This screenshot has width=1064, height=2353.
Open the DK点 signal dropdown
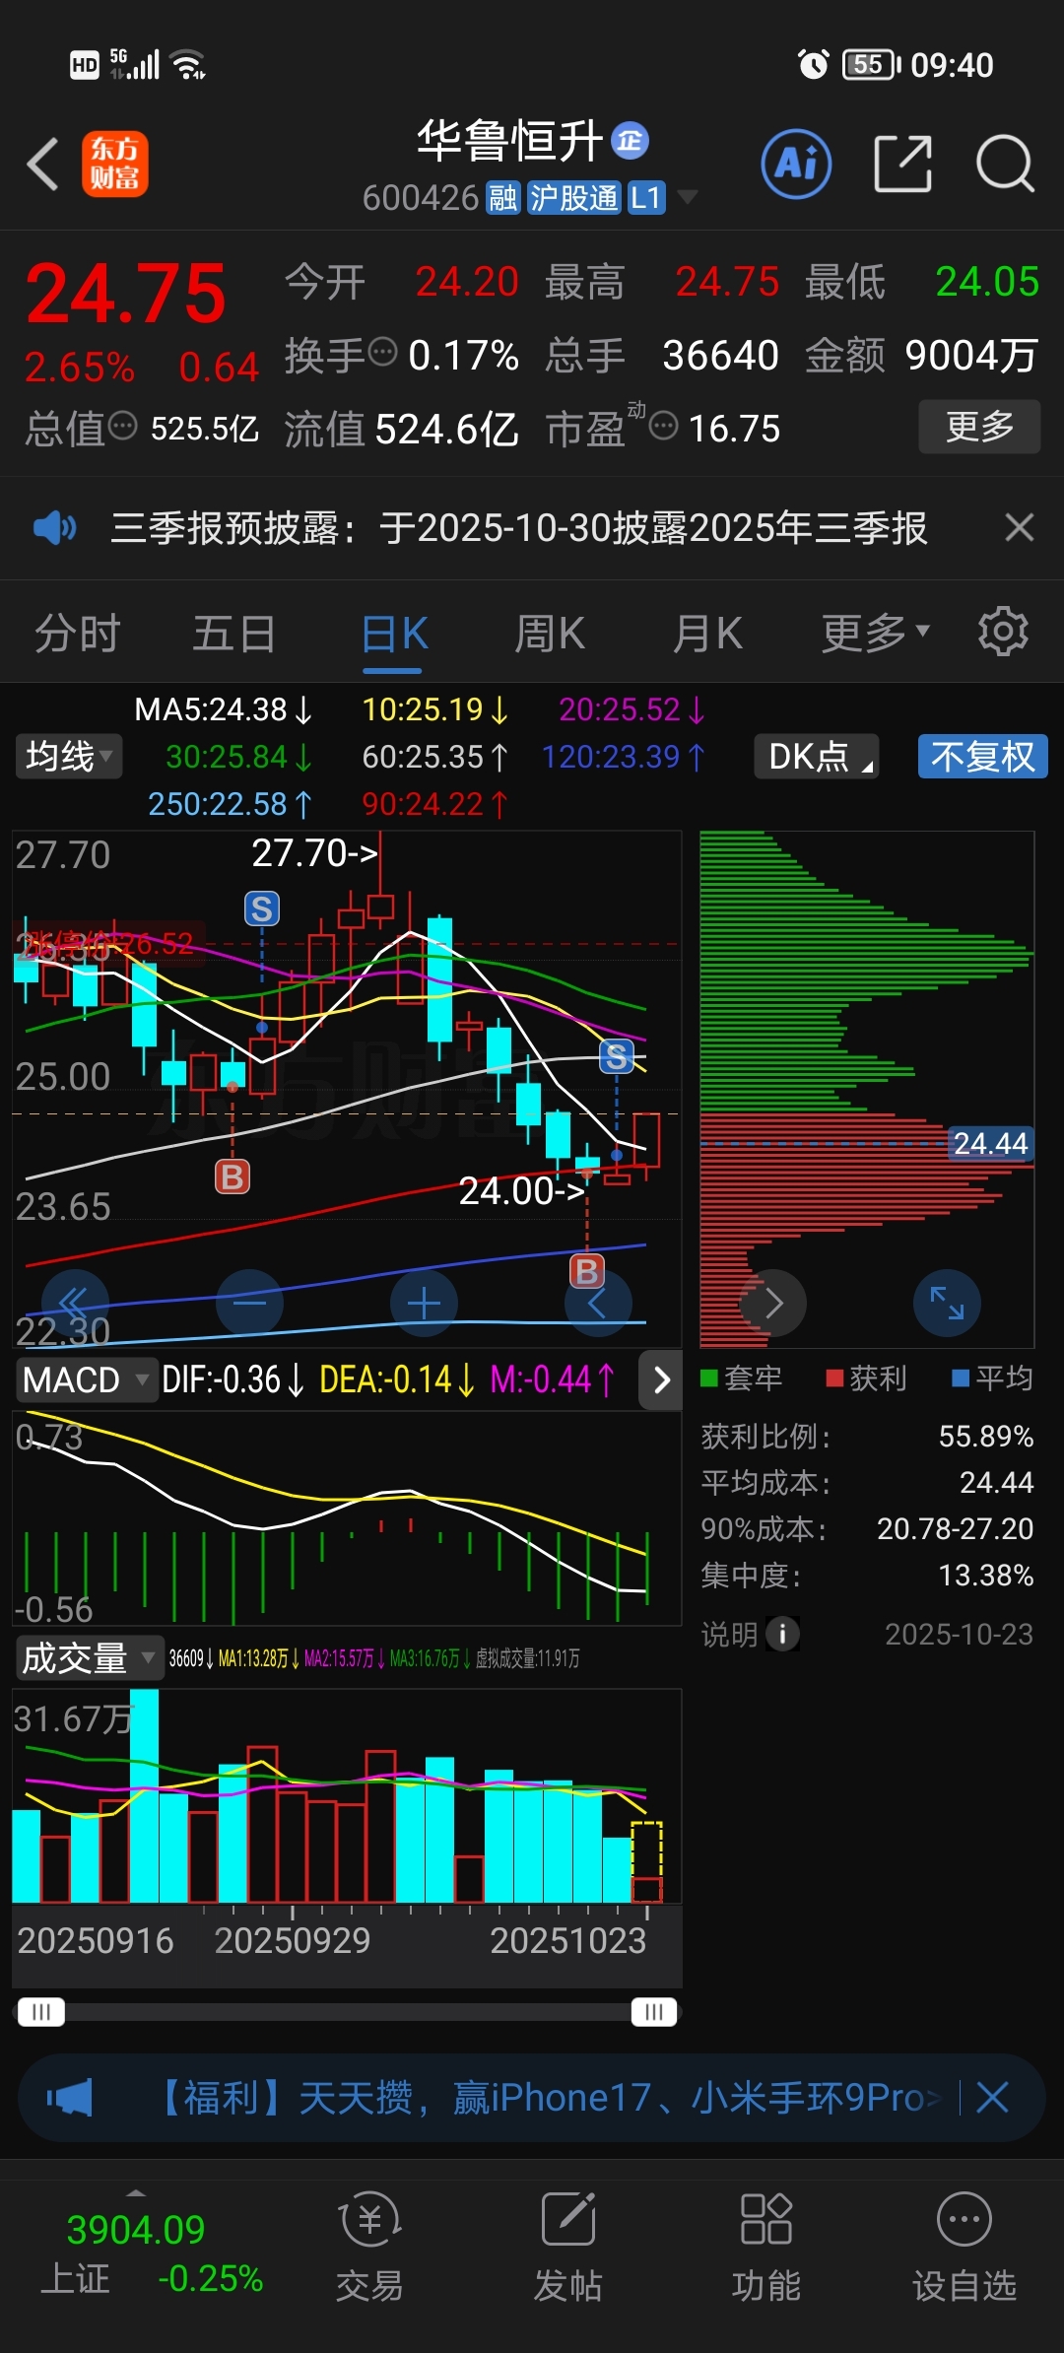click(x=817, y=757)
